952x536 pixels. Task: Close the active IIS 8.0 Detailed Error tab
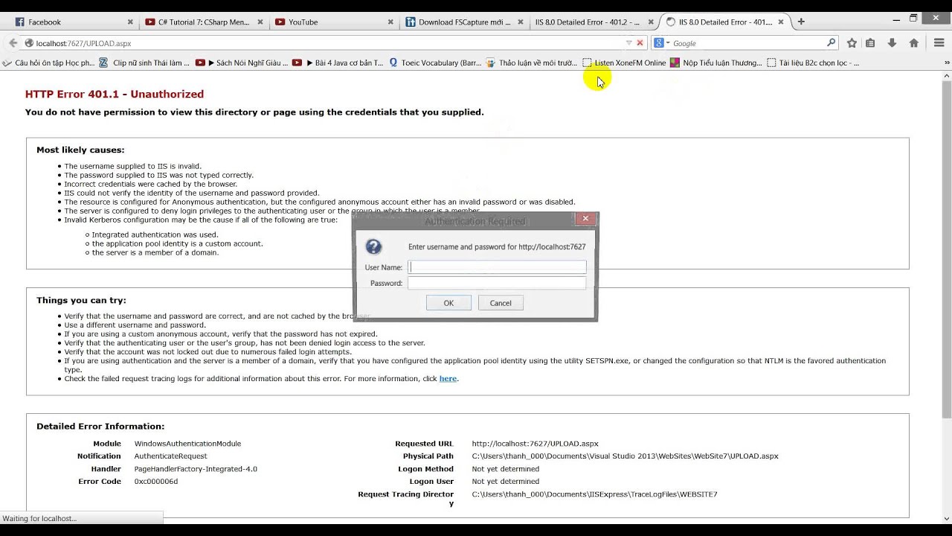tap(780, 22)
